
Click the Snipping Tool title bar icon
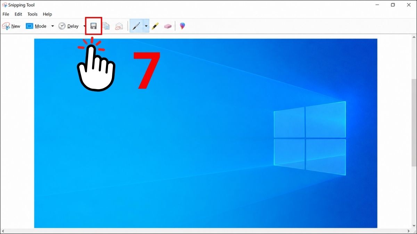click(5, 5)
